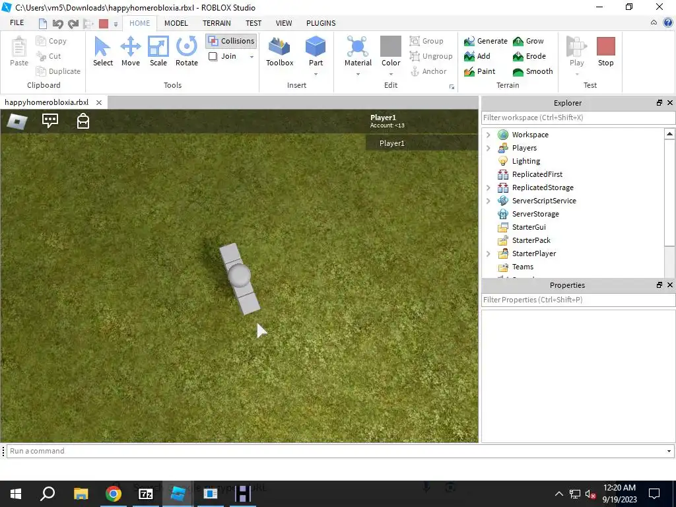Open the quick access toolbar customize arrow

click(116, 24)
